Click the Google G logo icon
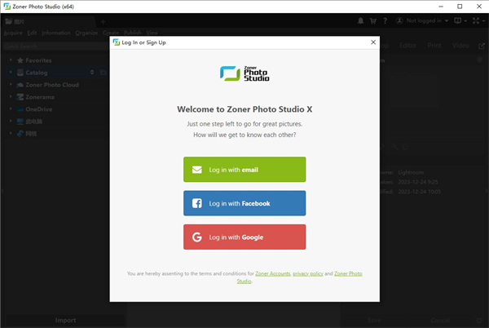Screen dimensions: 489x328 click(x=196, y=237)
